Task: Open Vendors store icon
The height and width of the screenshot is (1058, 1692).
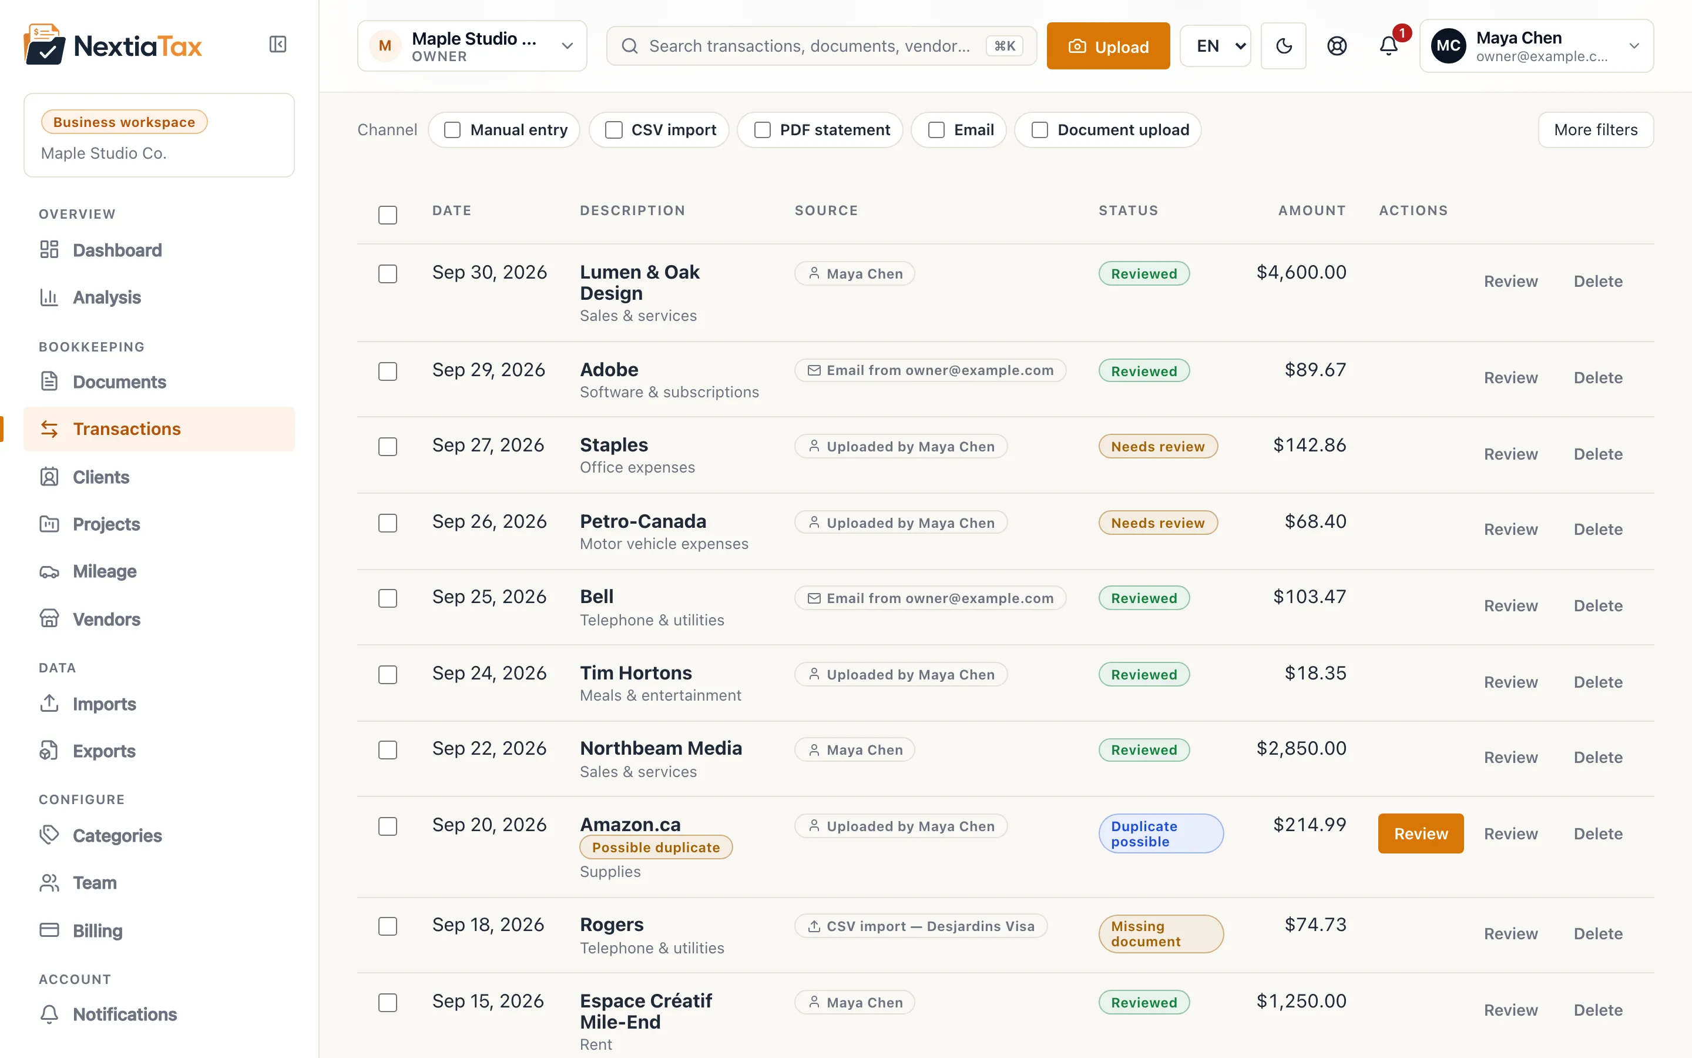Action: click(49, 620)
